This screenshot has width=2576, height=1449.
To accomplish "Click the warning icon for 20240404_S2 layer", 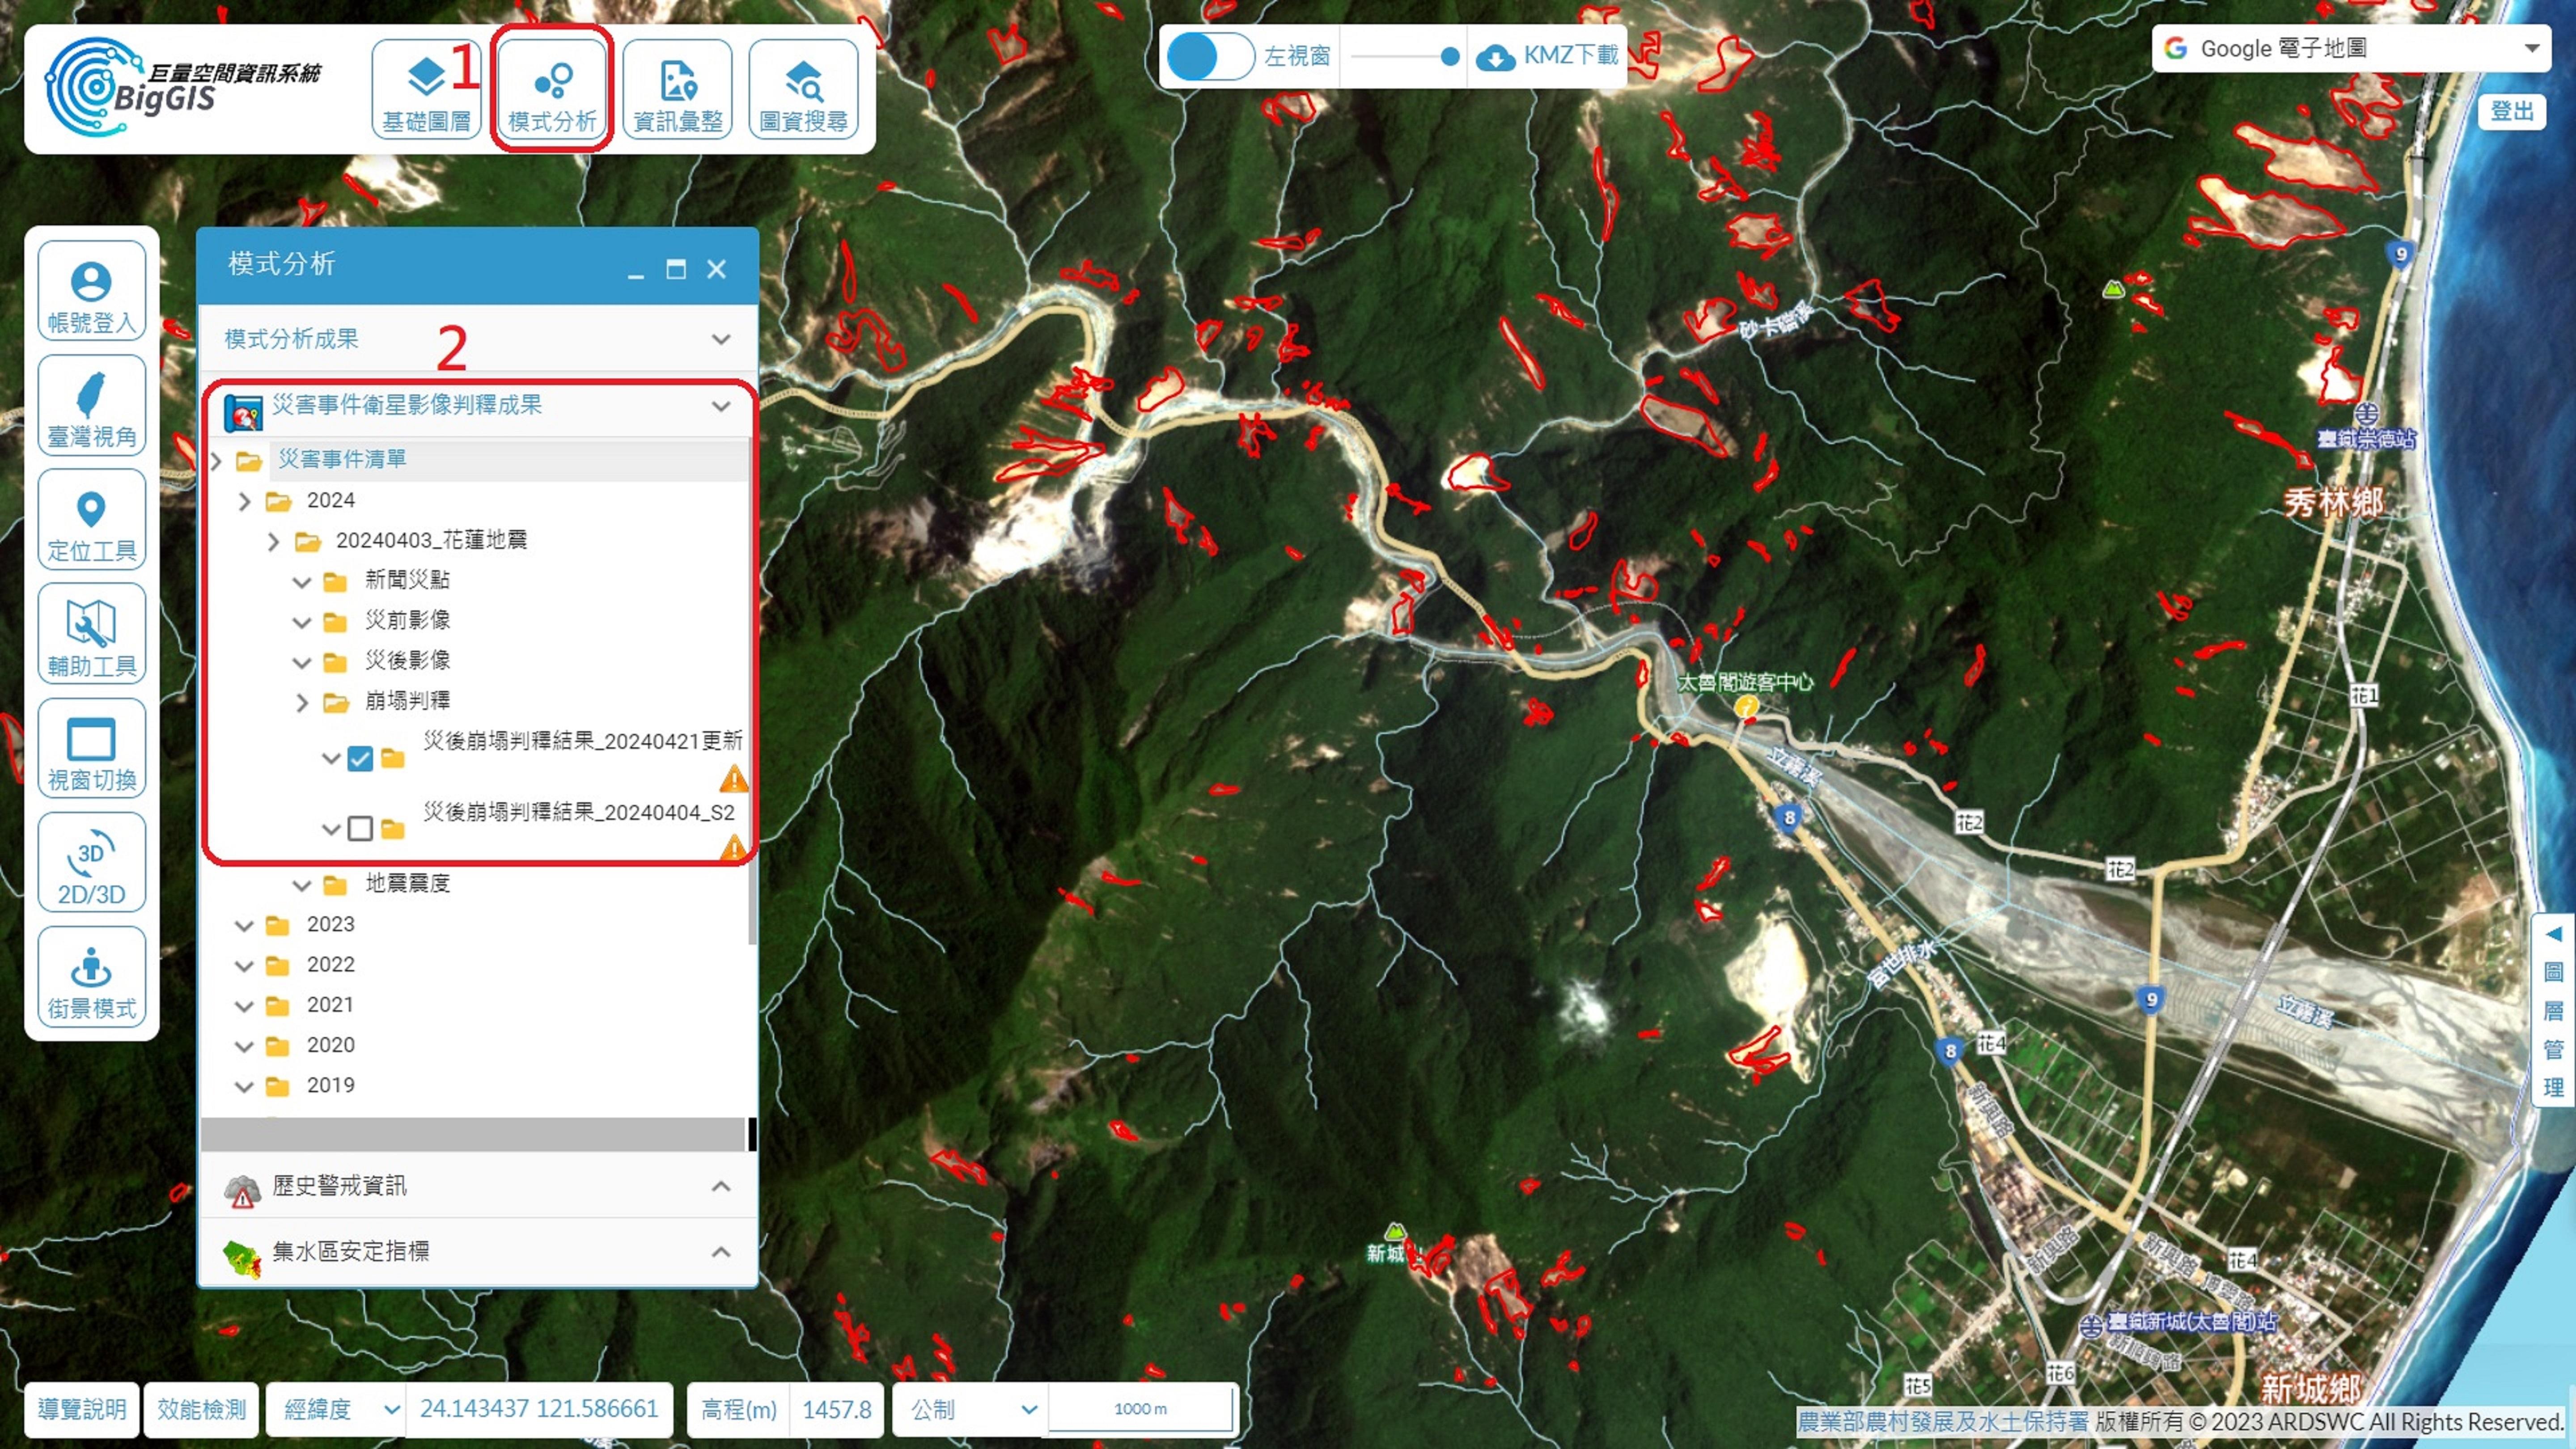I will click(733, 848).
